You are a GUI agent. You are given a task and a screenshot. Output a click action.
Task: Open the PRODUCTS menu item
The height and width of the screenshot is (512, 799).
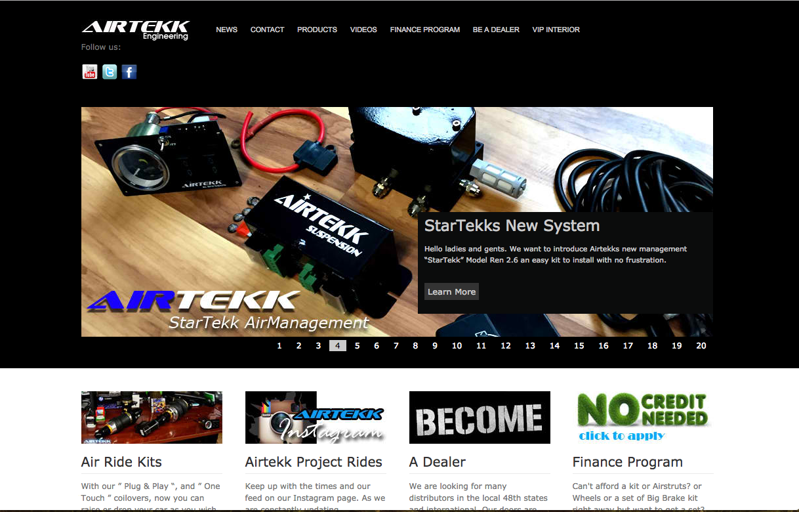317,30
